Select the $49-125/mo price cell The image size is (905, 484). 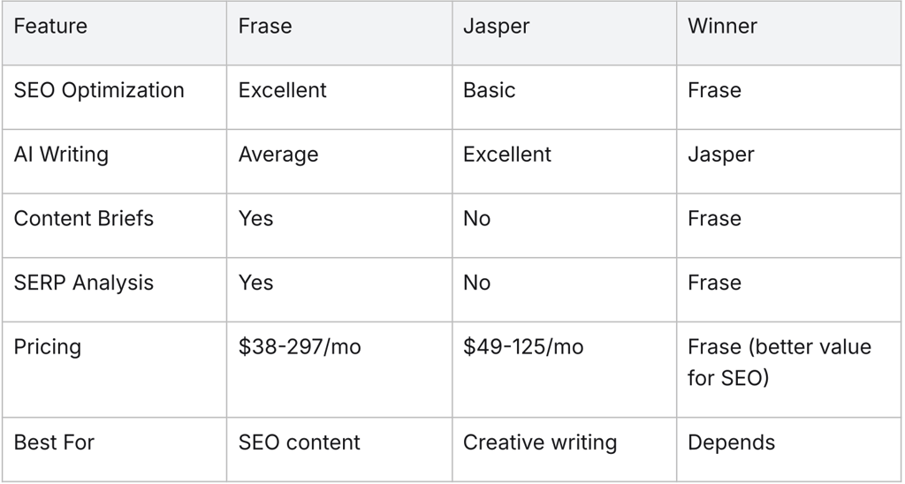coord(523,347)
